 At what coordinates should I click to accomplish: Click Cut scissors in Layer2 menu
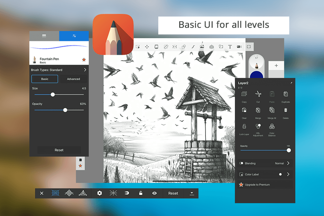258,97
